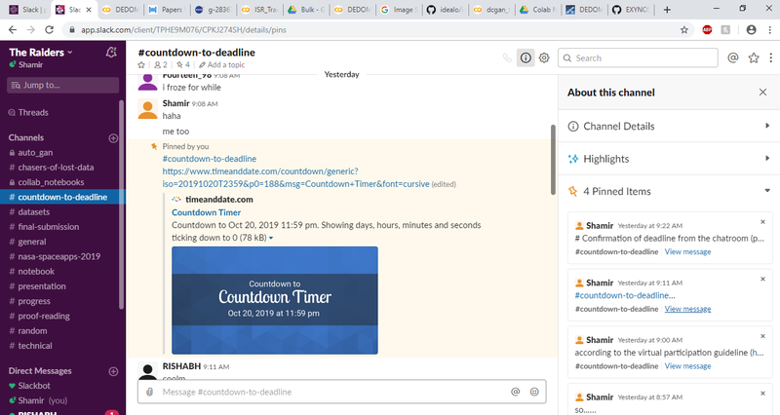Toggle the channel details info icon

[526, 57]
